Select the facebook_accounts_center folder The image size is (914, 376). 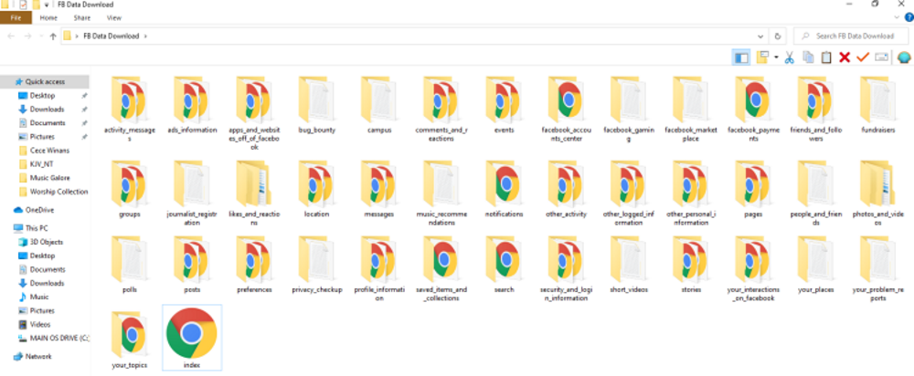pos(566,108)
